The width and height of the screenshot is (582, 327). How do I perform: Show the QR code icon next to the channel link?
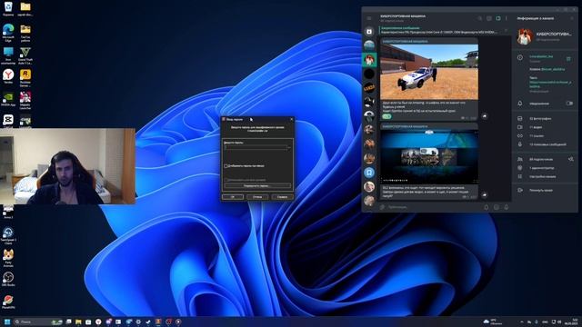pyautogui.click(x=568, y=58)
